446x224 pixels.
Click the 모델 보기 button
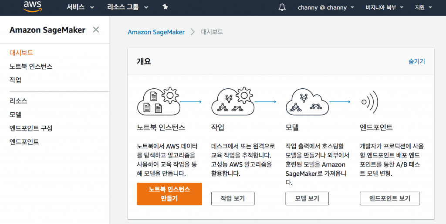[x=307, y=198]
